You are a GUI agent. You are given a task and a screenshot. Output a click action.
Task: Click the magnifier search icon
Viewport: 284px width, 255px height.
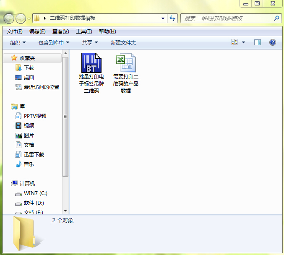(276, 18)
